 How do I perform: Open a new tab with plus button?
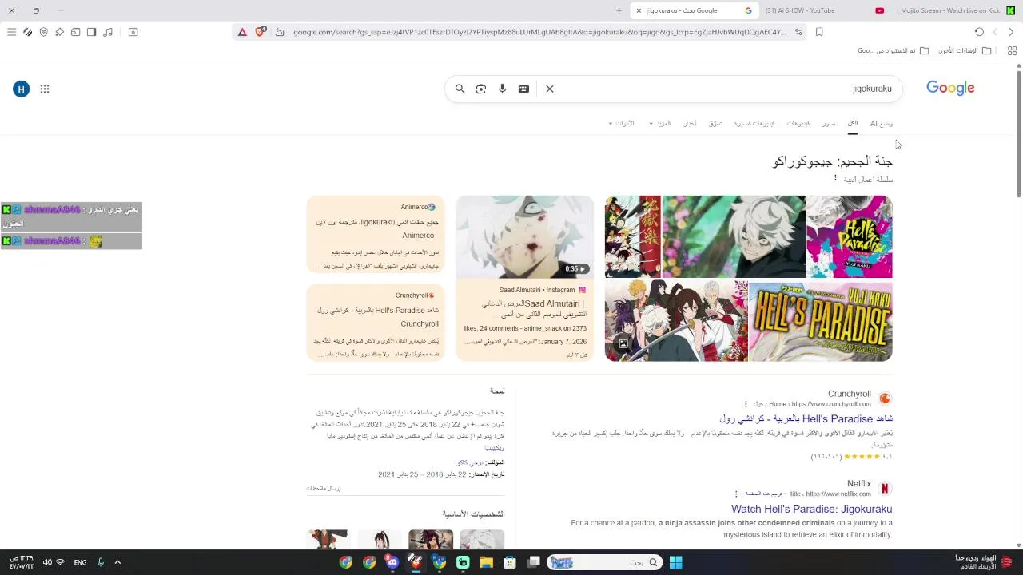619,10
